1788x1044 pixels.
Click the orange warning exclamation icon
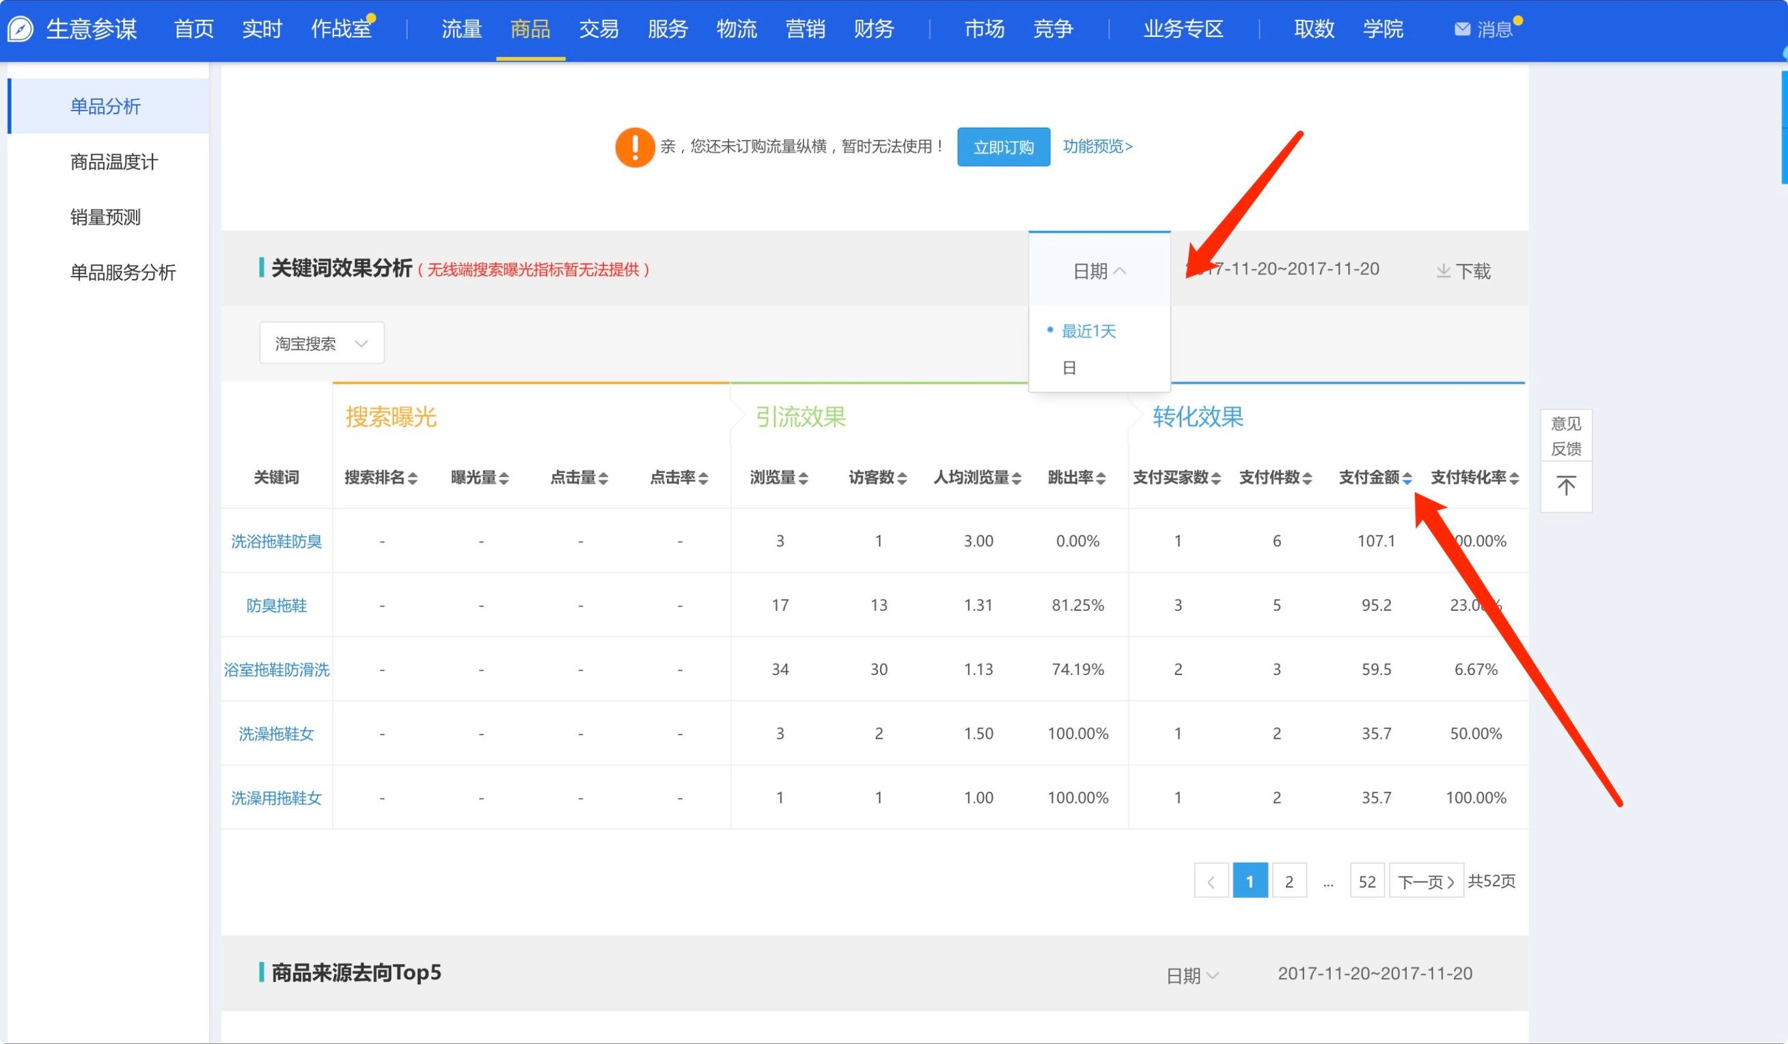pos(635,147)
